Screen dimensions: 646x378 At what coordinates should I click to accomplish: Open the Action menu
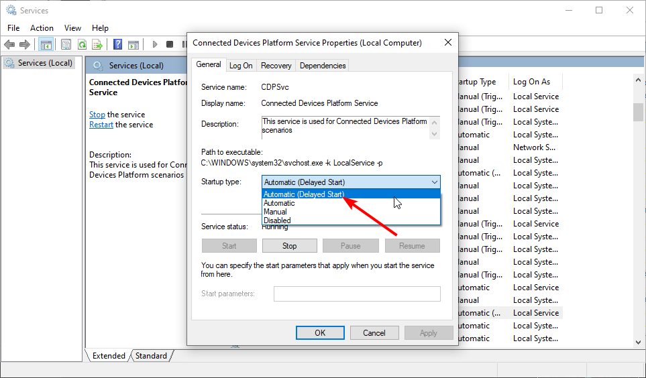tap(42, 28)
